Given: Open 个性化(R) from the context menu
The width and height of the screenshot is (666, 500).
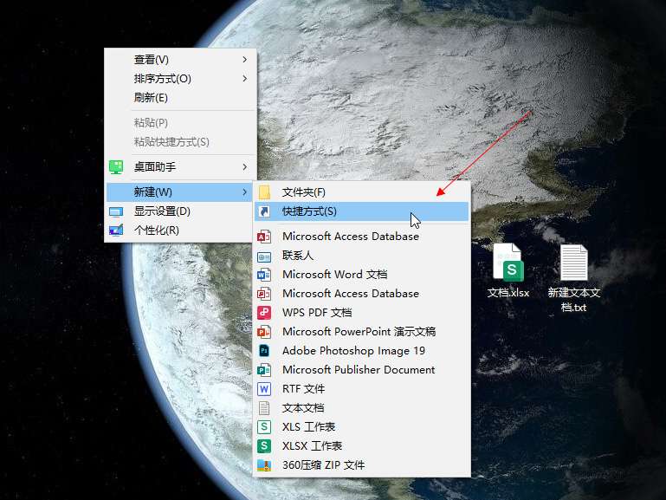Looking at the screenshot, I should tap(156, 231).
